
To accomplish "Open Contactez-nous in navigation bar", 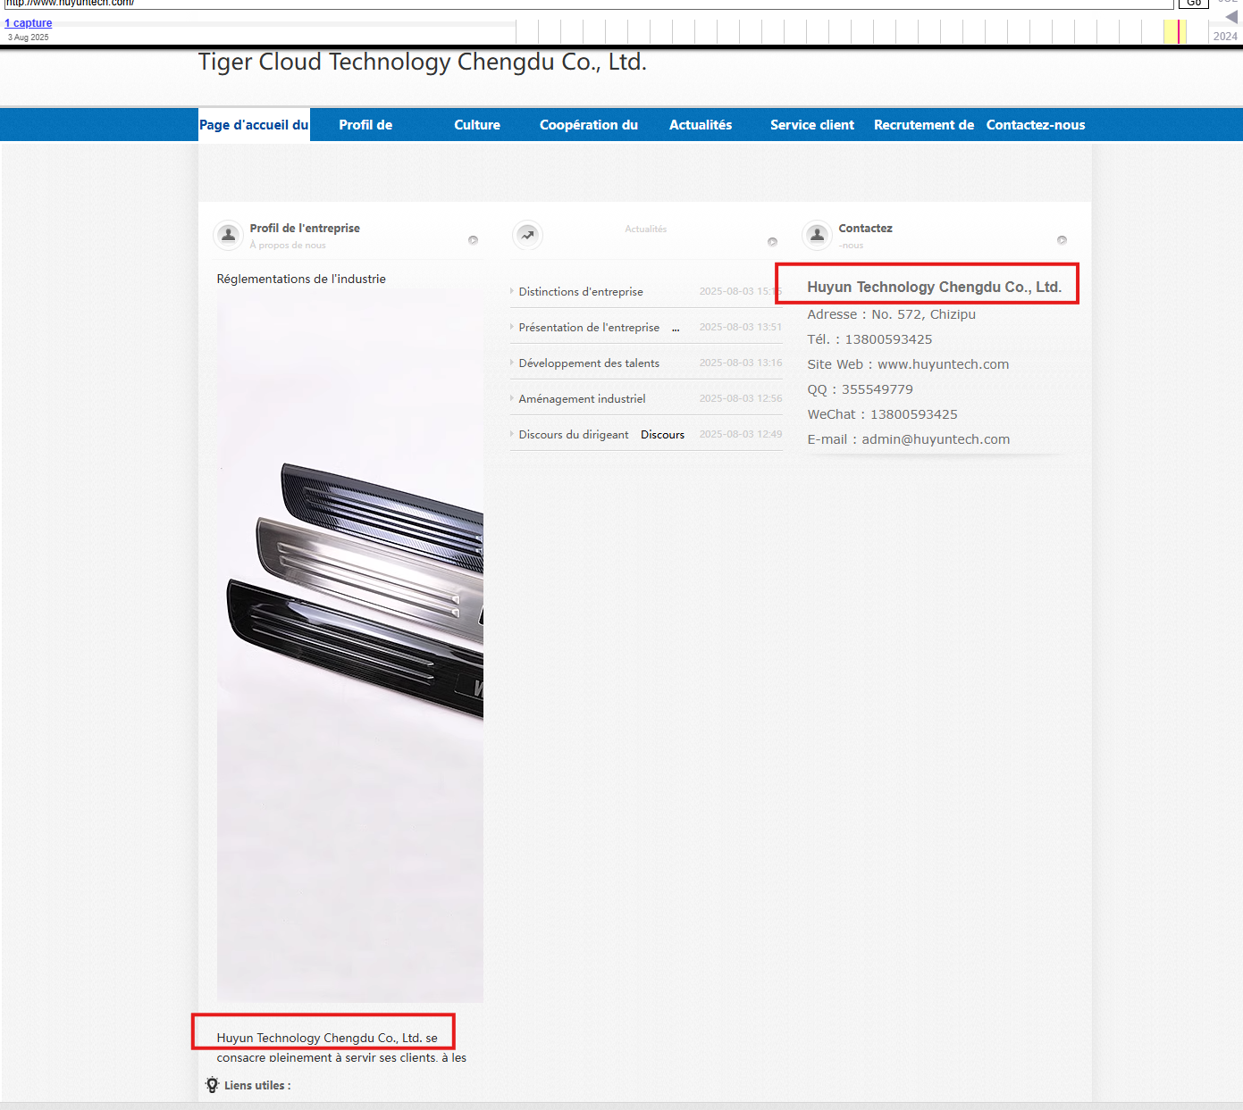I will pos(1035,125).
